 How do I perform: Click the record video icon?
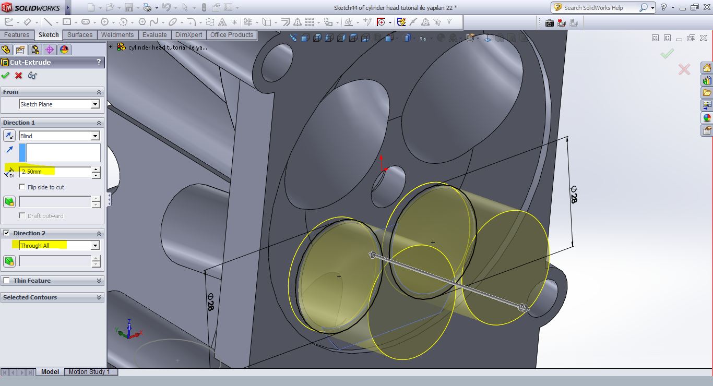tap(562, 23)
